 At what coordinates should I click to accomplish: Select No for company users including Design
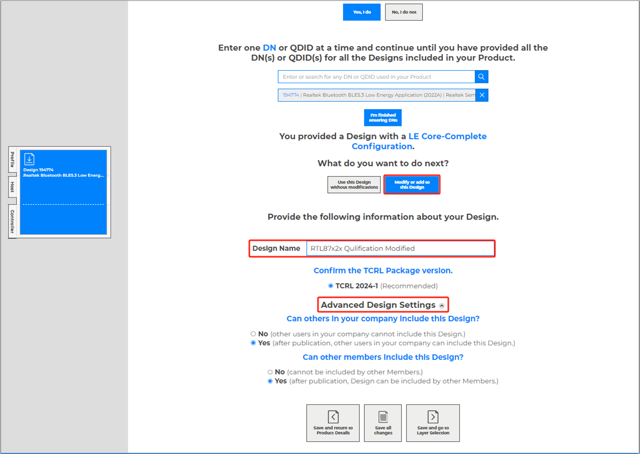tap(253, 334)
